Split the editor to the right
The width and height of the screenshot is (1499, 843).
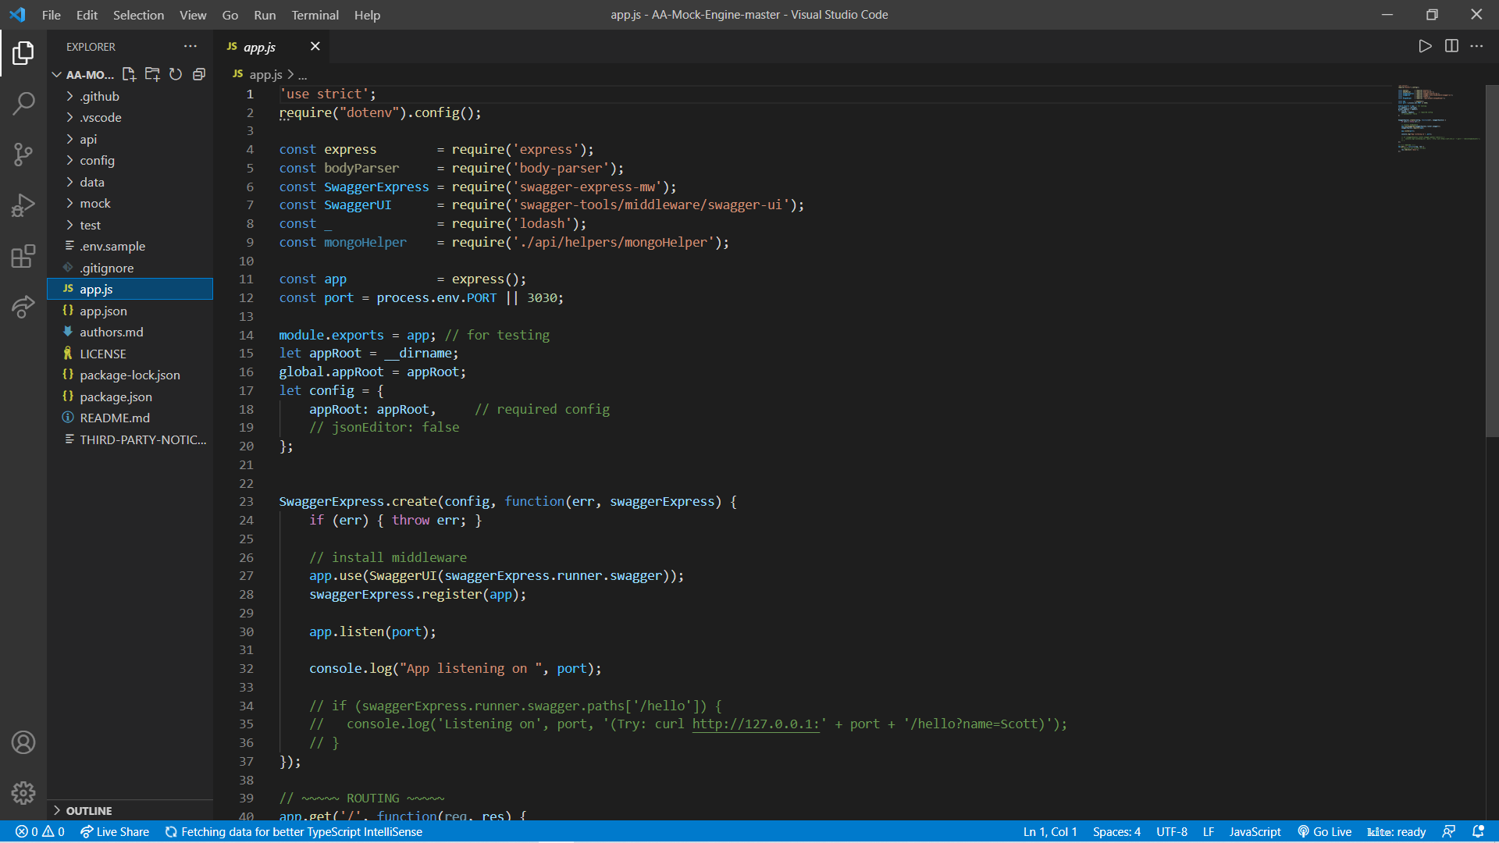(x=1451, y=46)
